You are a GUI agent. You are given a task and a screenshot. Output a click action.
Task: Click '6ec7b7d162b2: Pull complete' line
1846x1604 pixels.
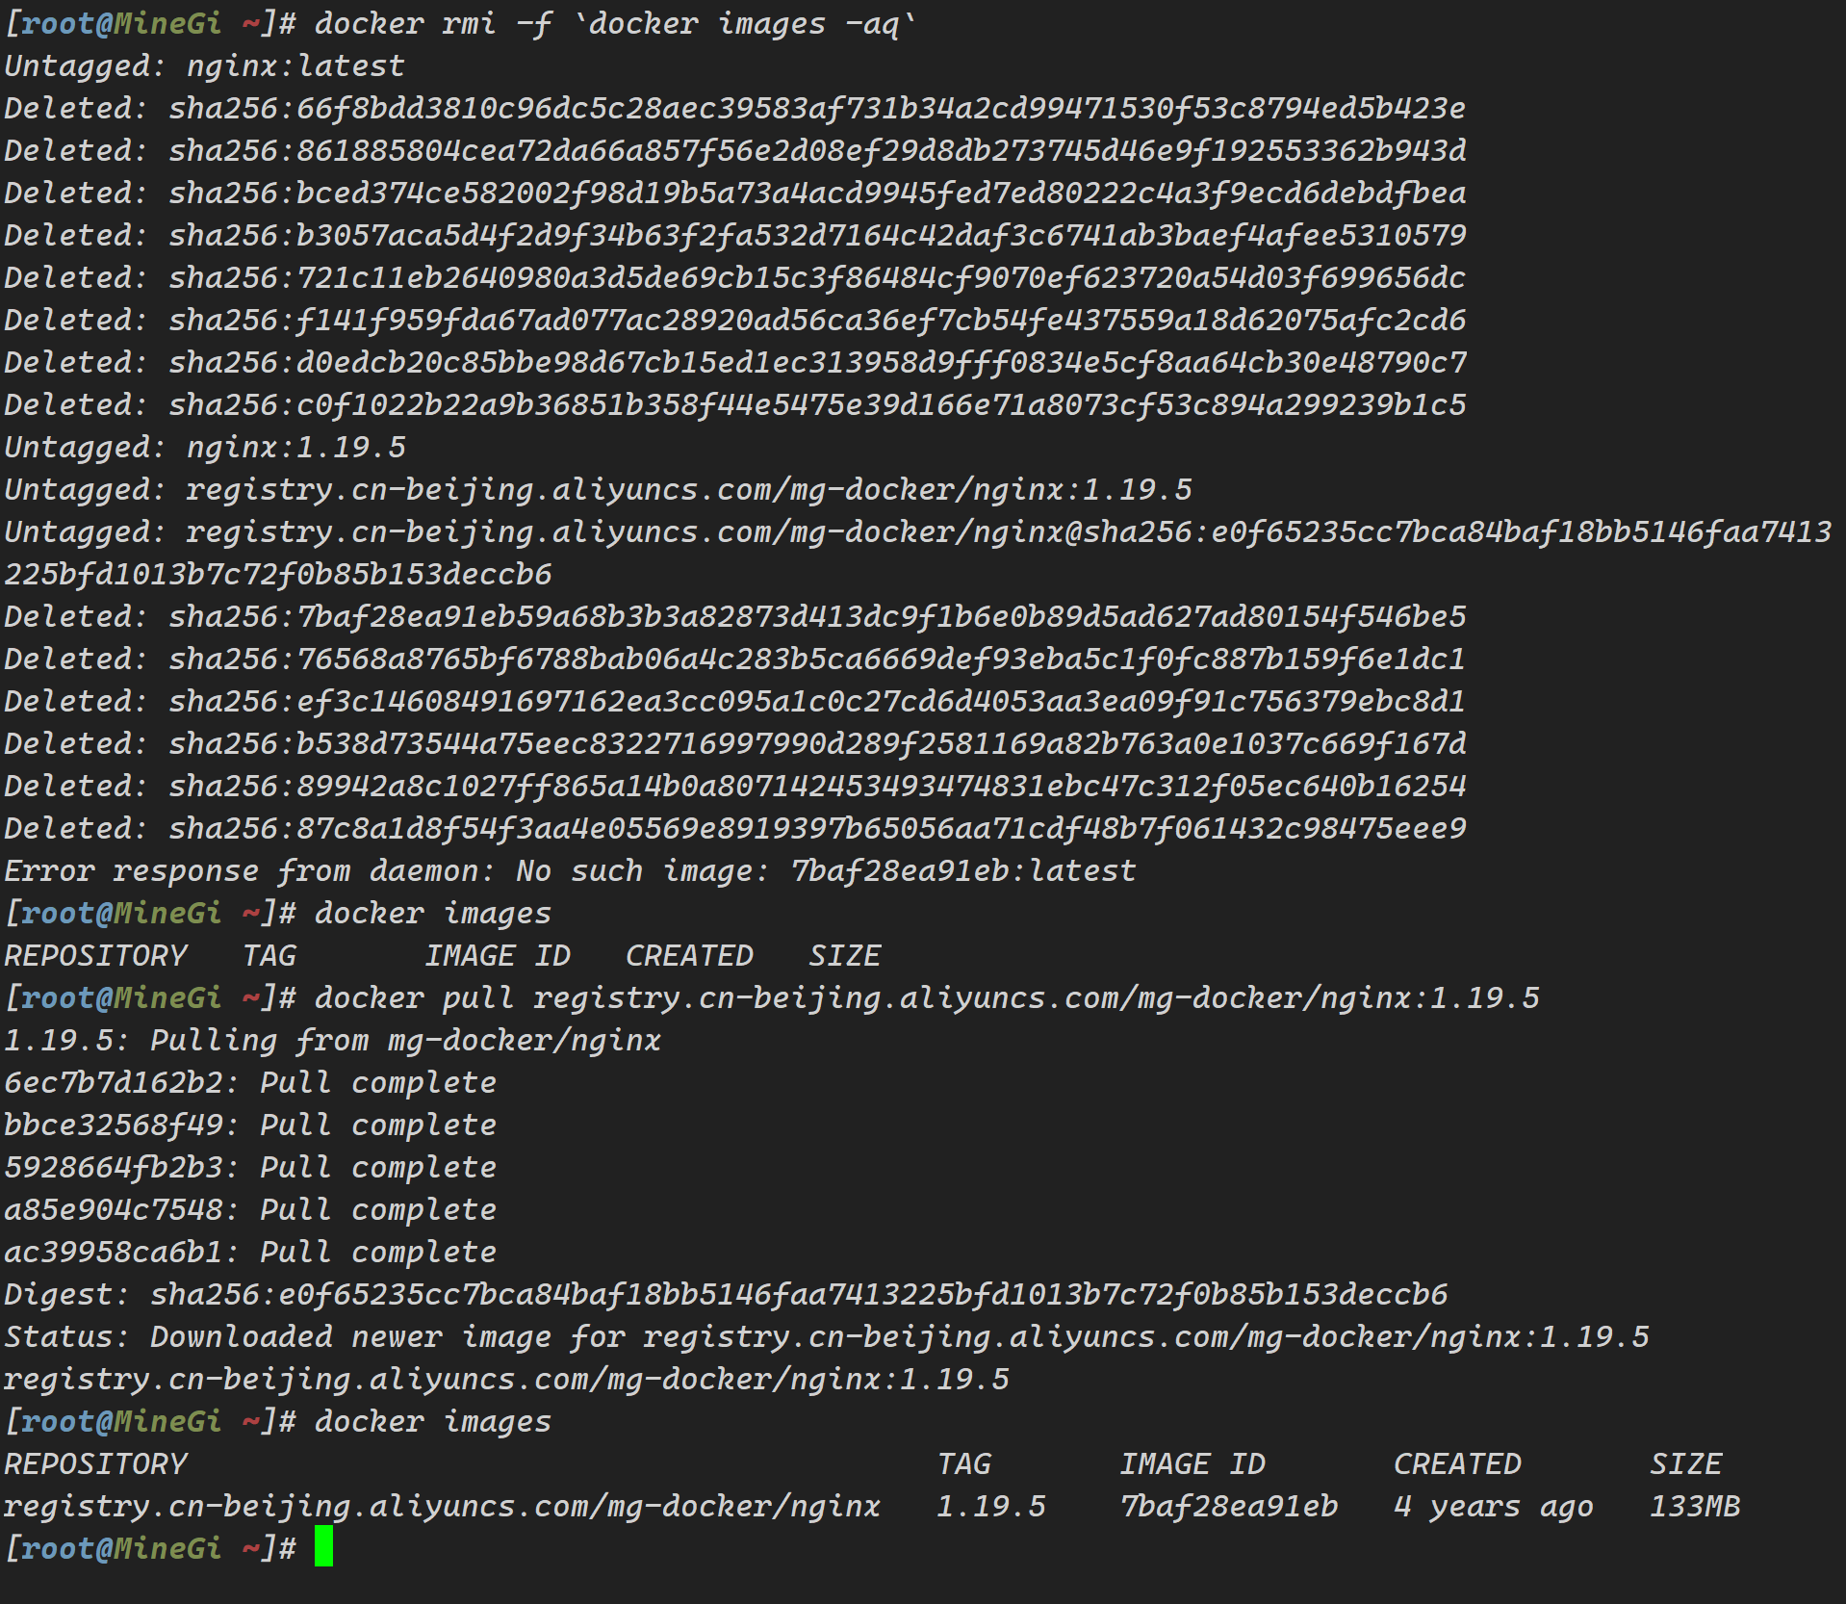250,1082
